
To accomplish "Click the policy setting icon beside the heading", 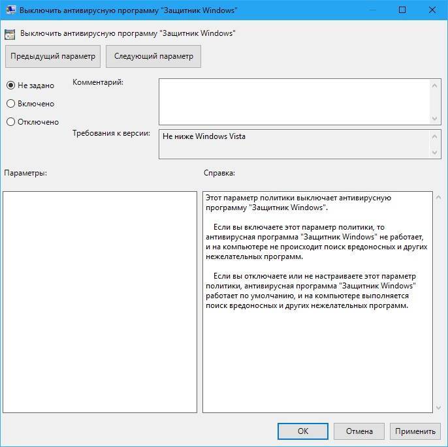I will click(10, 34).
